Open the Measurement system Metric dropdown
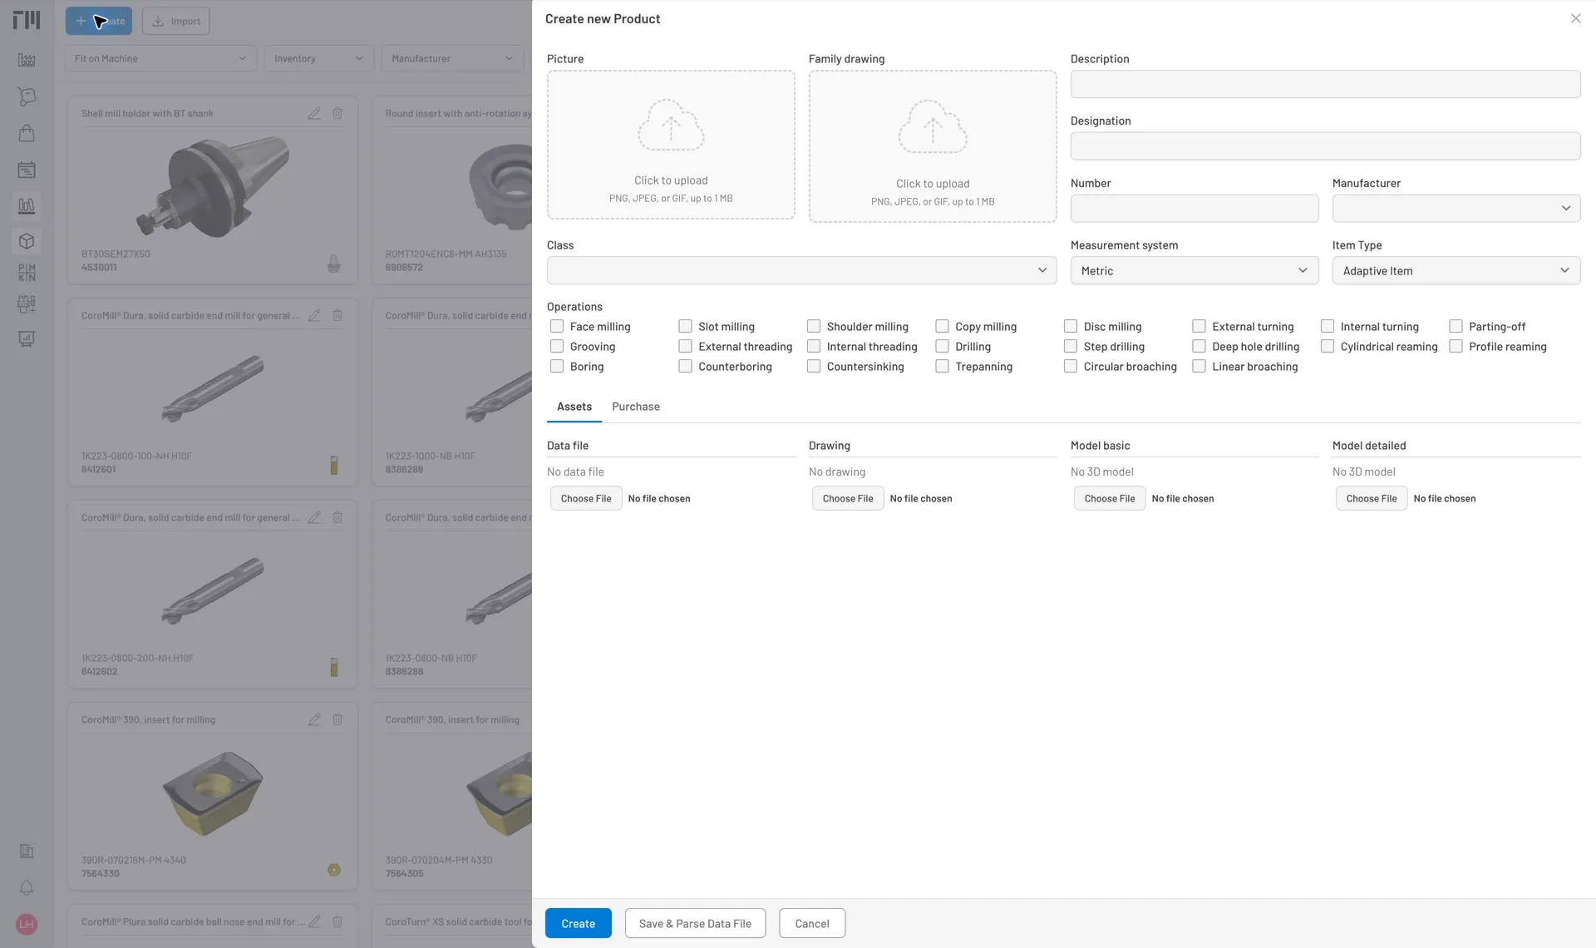The width and height of the screenshot is (1596, 948). (x=1195, y=270)
